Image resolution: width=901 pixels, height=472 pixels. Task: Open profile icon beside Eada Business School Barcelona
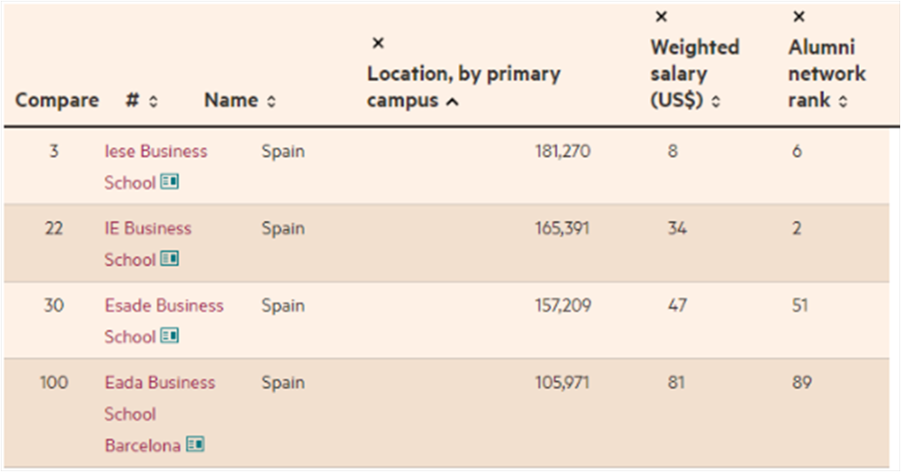pos(194,444)
